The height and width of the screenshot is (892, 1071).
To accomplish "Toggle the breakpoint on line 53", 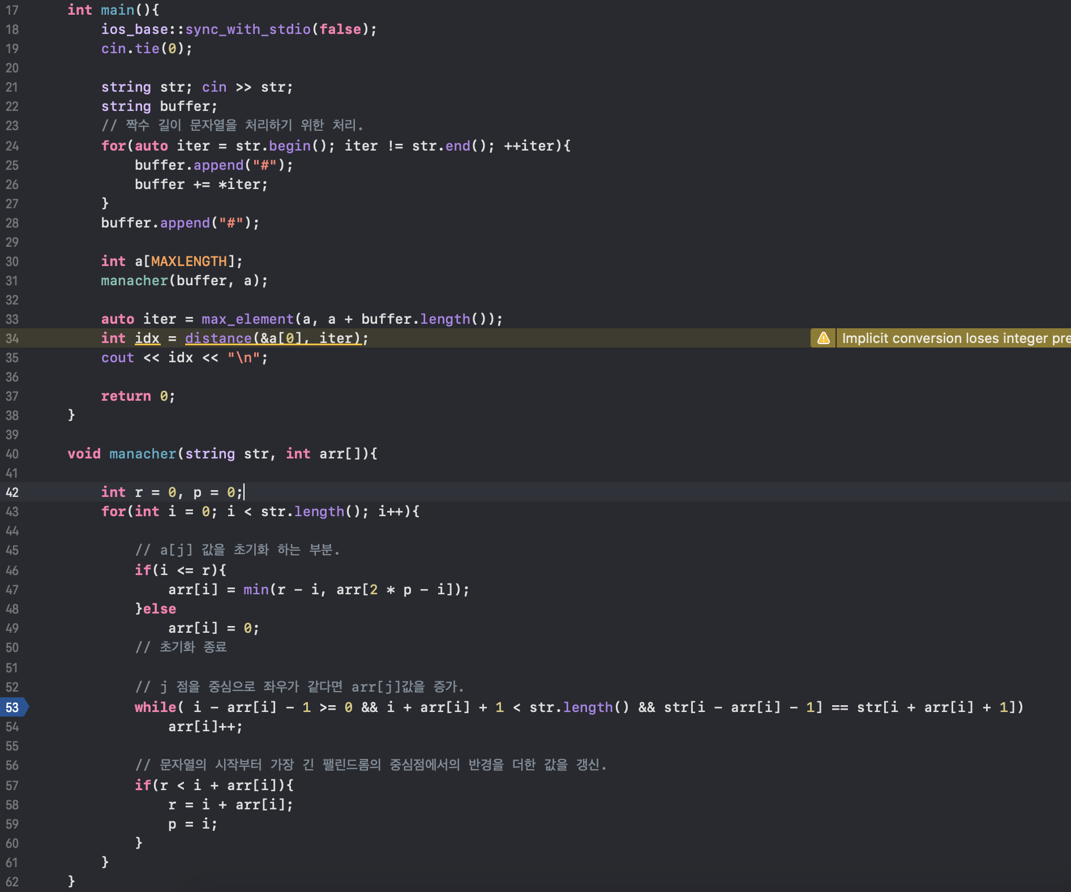I will click(14, 707).
